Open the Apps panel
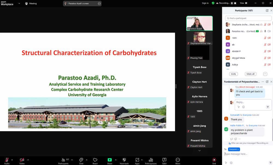This screenshot has width=273, height=165. 137,160
